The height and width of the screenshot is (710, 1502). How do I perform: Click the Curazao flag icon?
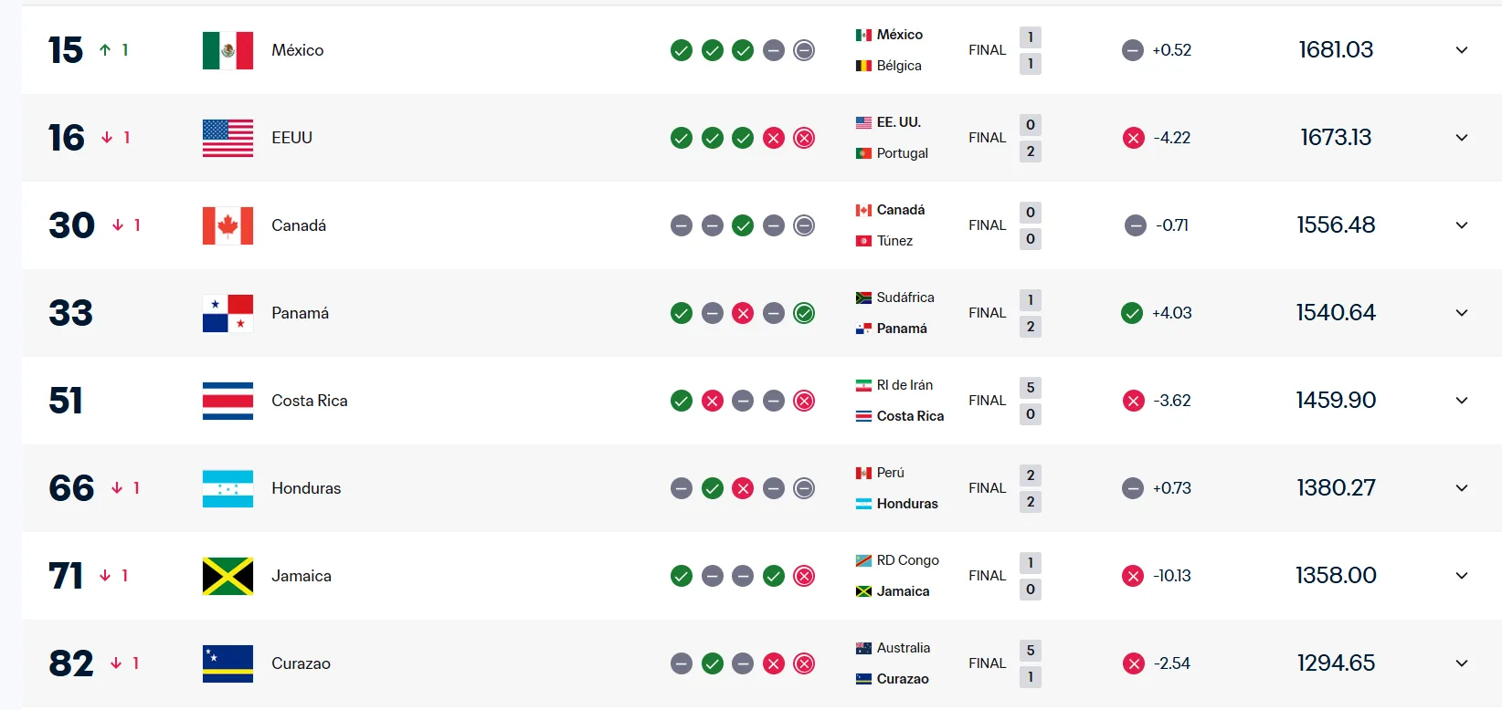pyautogui.click(x=227, y=663)
